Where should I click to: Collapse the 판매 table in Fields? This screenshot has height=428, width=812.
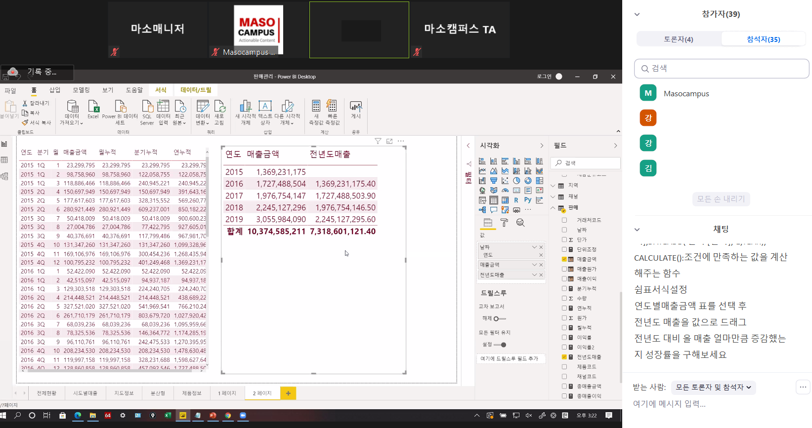(553, 208)
